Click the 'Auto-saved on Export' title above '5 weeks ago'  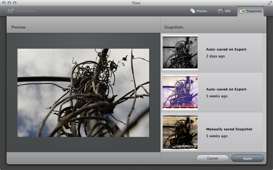click(x=226, y=89)
